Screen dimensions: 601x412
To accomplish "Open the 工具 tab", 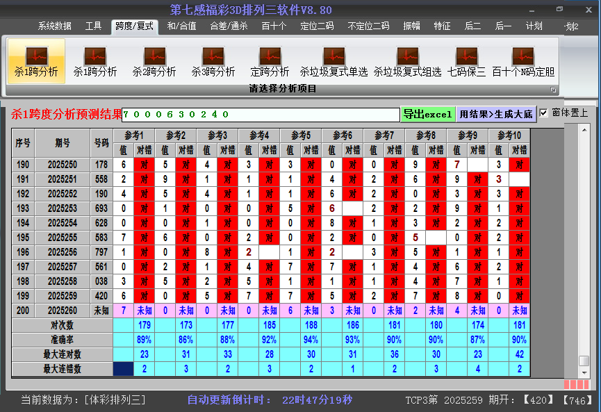I will pos(93,26).
